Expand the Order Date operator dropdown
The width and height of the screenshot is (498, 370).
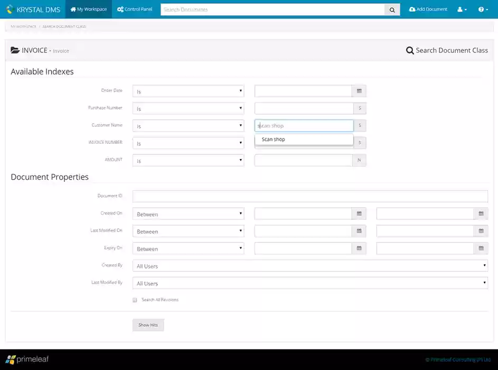(x=188, y=91)
